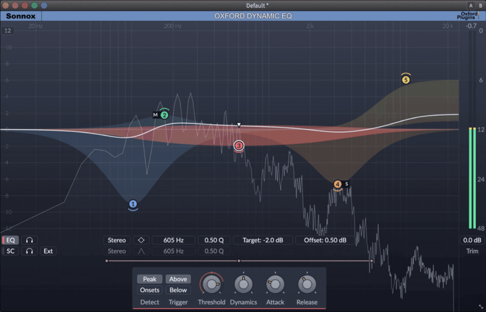Click the M tag beside band 2
The height and width of the screenshot is (312, 486).
click(x=155, y=115)
